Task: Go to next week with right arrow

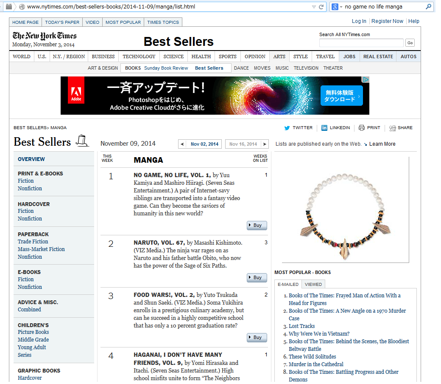Action: [265, 144]
